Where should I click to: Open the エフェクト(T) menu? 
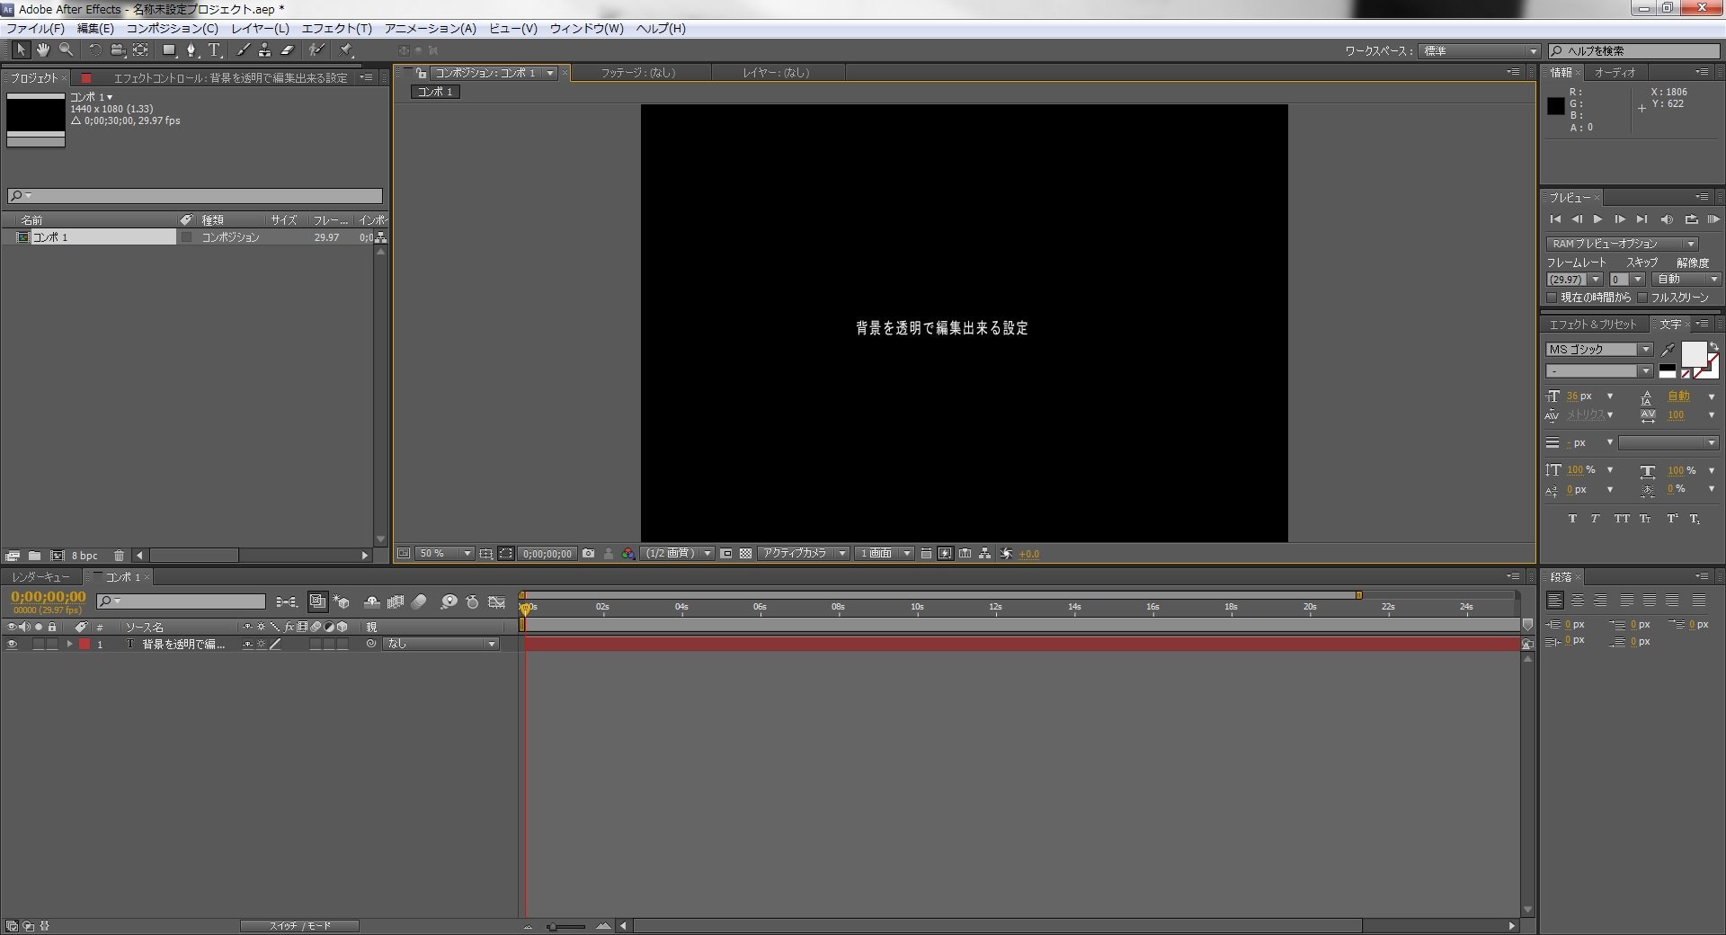tap(336, 29)
